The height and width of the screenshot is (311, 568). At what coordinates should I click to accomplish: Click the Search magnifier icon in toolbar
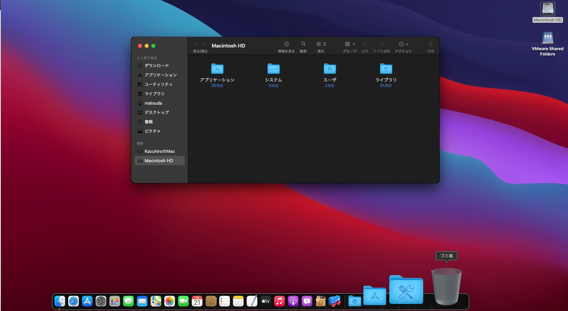click(303, 44)
